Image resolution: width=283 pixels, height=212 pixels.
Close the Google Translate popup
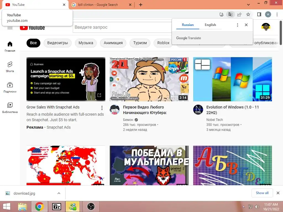(246, 25)
